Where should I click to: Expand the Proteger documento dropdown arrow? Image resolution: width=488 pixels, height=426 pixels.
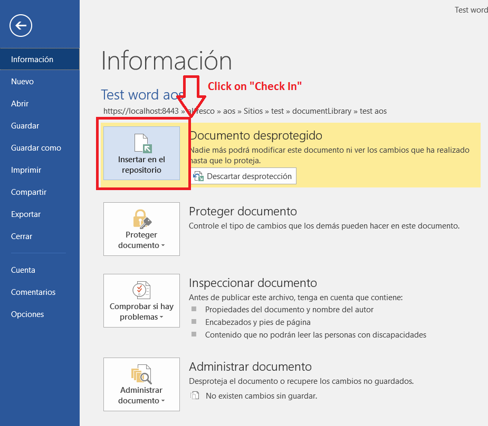coord(163,246)
